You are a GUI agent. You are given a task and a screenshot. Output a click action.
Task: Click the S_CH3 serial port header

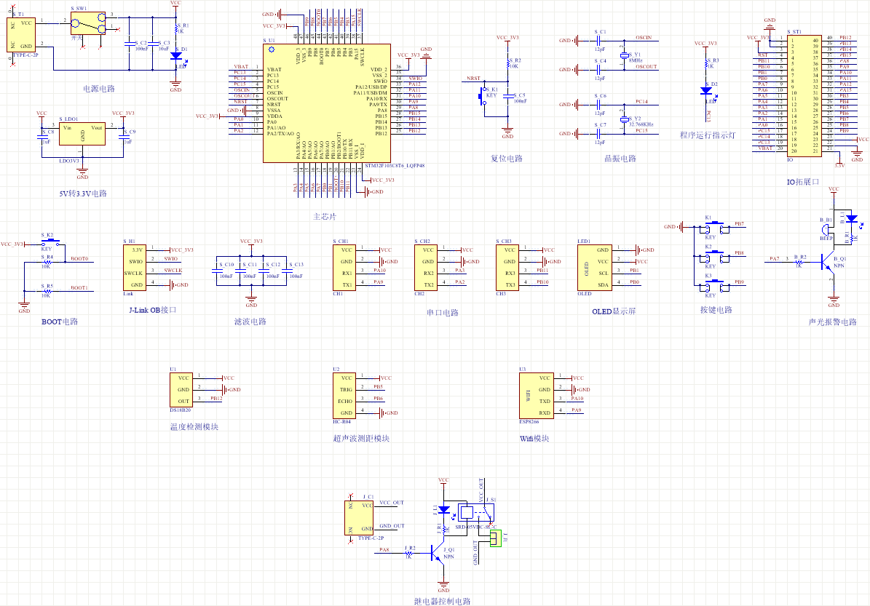(507, 268)
